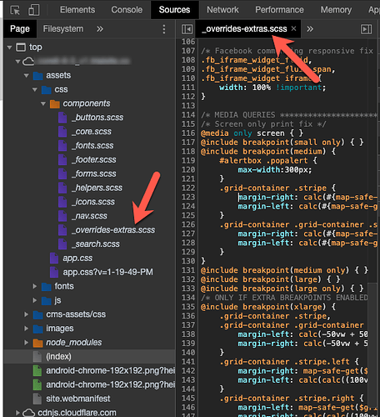Open the Console tab
The height and width of the screenshot is (417, 380).
pyautogui.click(x=127, y=10)
